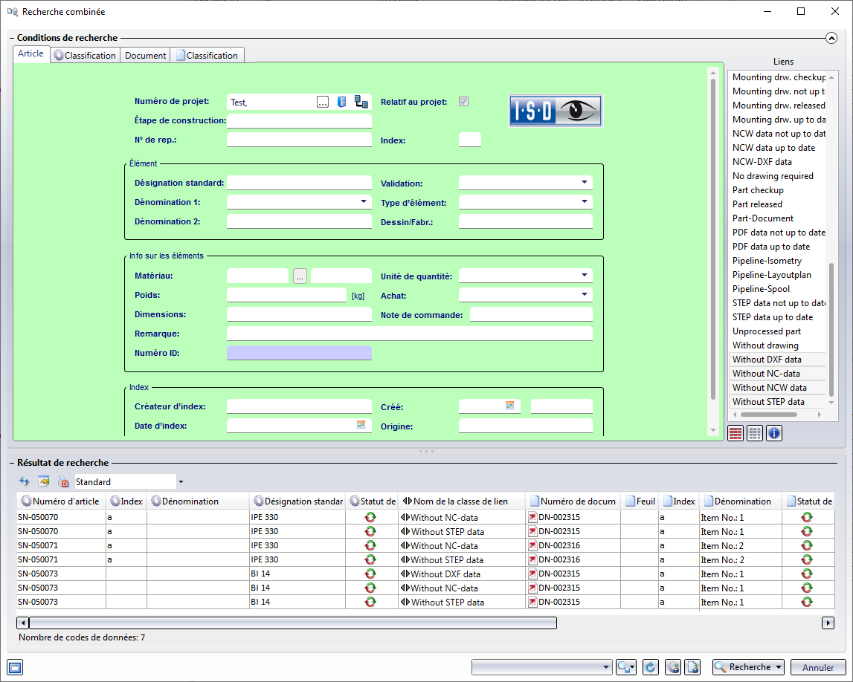Click the refresh arrow icon at the bottom
The height and width of the screenshot is (682, 853).
tap(651, 667)
